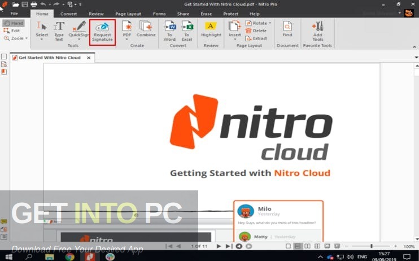Go to the next page
Screen dimensions: 419x261
coord(219,246)
